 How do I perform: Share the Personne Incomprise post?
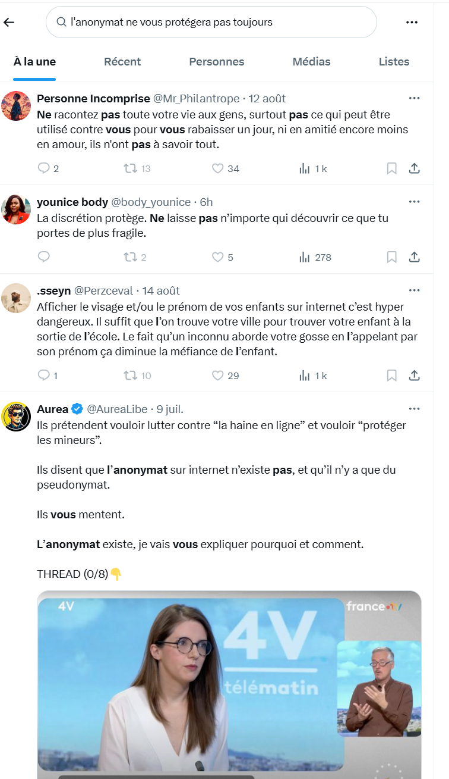point(415,168)
